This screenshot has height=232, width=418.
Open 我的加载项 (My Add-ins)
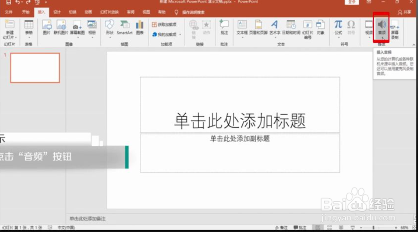pyautogui.click(x=164, y=34)
